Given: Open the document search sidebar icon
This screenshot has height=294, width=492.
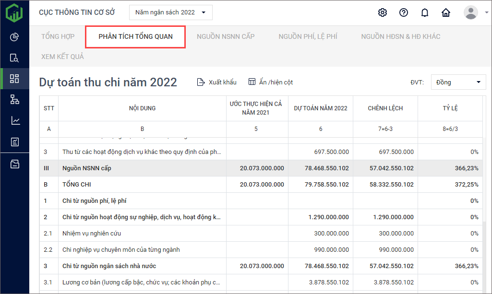Looking at the screenshot, I should point(14,58).
